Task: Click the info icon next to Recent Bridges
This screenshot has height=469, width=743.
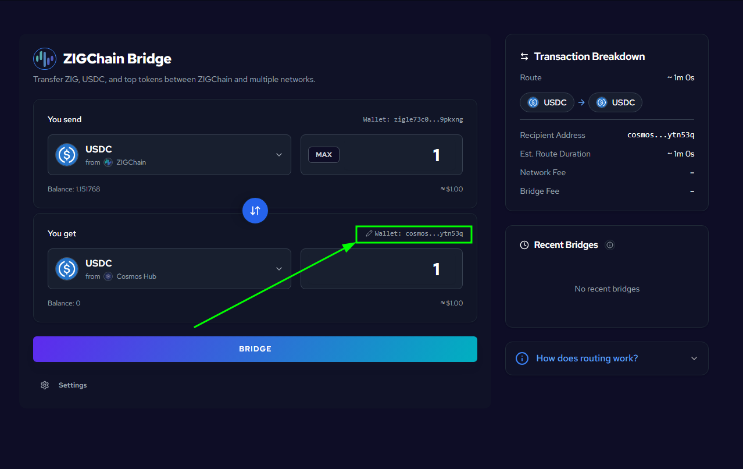Action: (x=609, y=245)
